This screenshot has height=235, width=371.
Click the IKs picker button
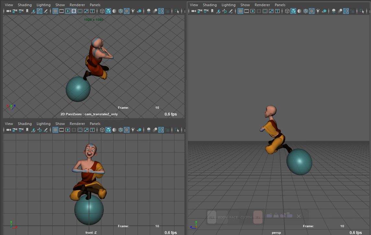pyautogui.click(x=258, y=217)
